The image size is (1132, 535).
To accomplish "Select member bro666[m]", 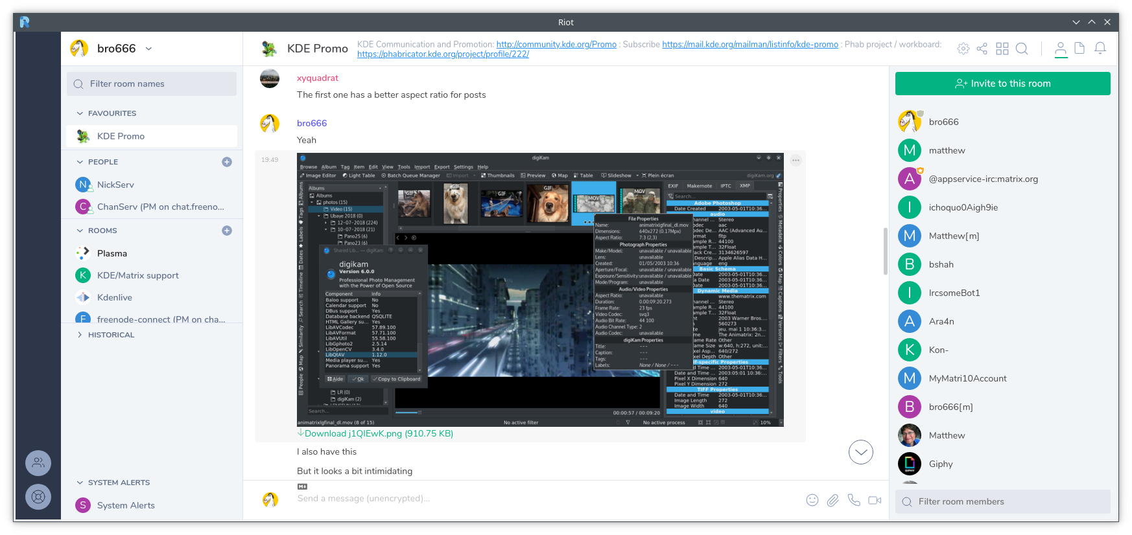I will point(1002,407).
